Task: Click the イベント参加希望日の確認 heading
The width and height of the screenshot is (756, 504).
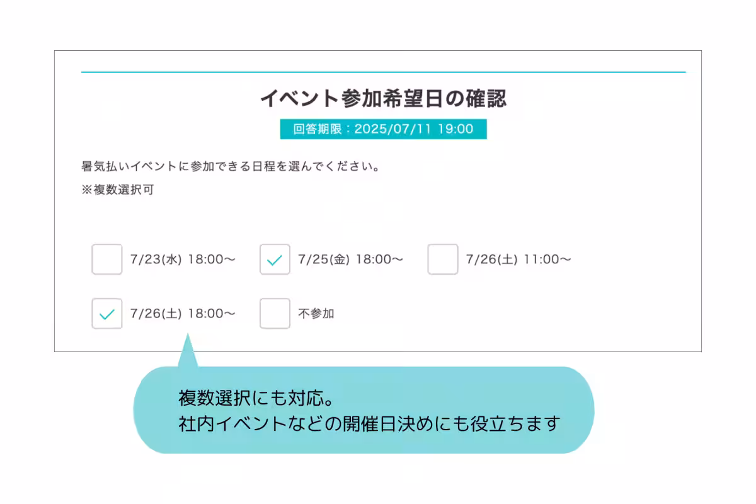Action: (x=383, y=99)
